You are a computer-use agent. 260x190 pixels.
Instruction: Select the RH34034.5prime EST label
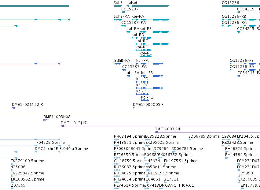coord(130,179)
